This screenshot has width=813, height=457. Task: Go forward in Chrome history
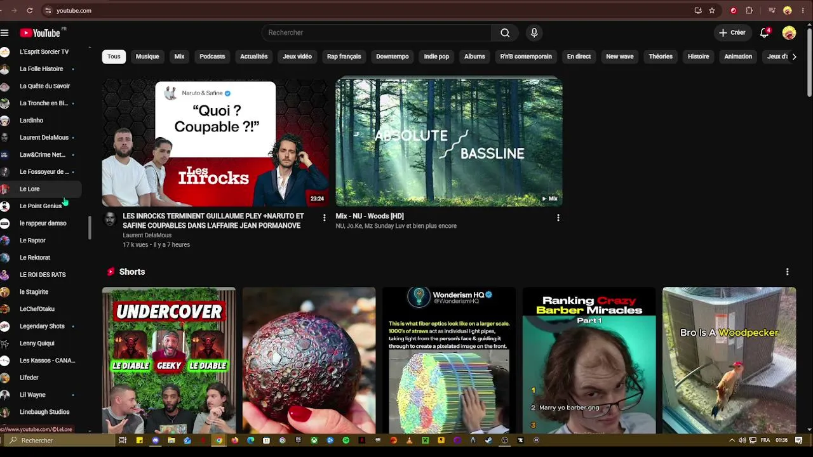coord(15,11)
